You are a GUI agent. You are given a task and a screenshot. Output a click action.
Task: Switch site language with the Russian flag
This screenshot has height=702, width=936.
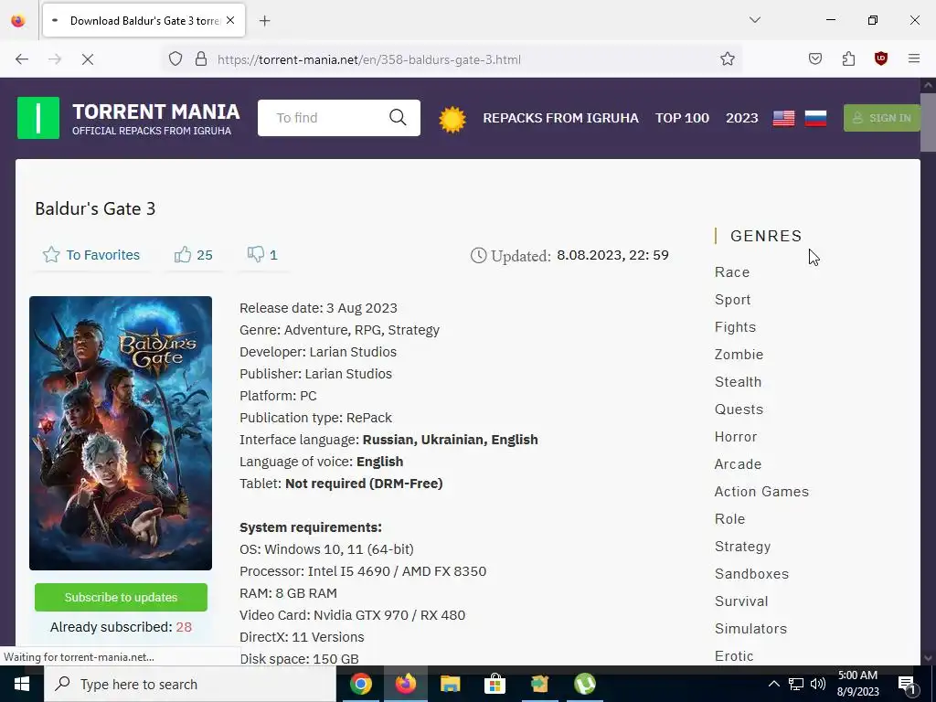coord(815,118)
